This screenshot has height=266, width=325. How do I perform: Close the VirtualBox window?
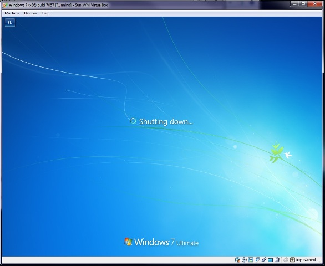(x=314, y=4)
